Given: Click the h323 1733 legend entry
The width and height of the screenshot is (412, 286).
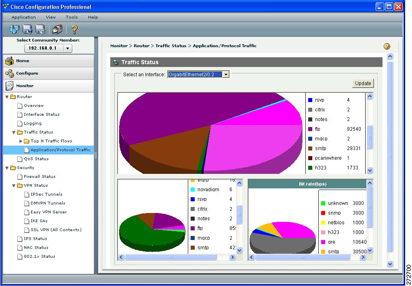Looking at the screenshot, I should click(x=333, y=168).
